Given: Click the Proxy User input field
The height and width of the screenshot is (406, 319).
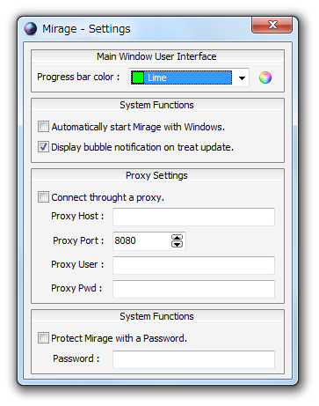Looking at the screenshot, I should click(193, 265).
